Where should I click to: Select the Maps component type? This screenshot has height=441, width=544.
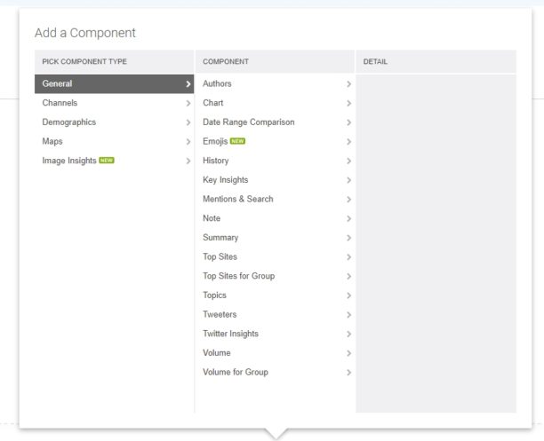(52, 141)
